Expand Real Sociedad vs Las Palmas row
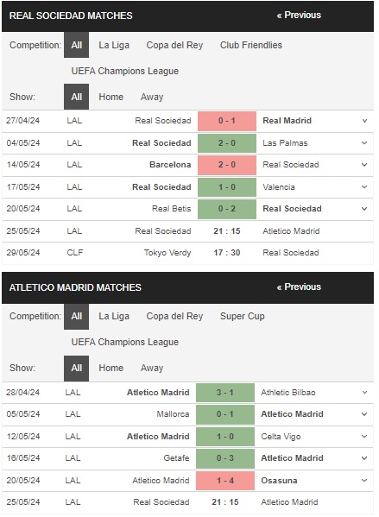 [x=364, y=142]
